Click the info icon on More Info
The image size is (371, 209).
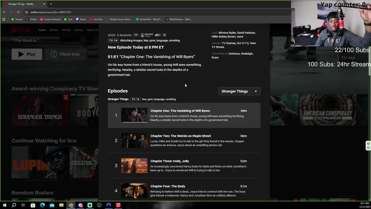point(54,54)
